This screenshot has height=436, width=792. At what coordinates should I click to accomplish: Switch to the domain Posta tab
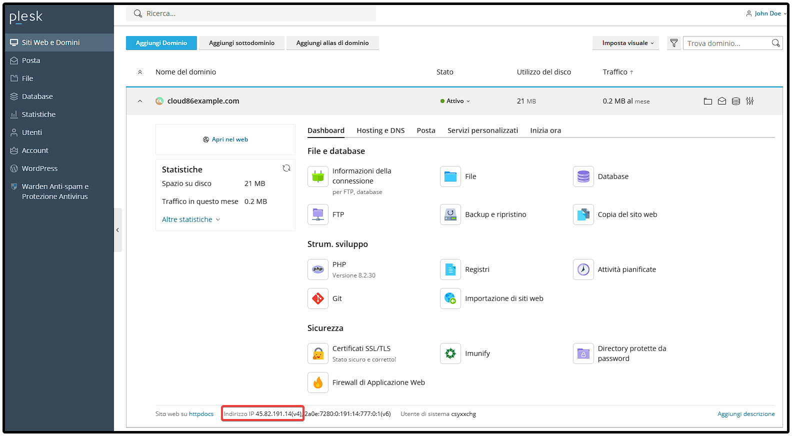(x=426, y=130)
